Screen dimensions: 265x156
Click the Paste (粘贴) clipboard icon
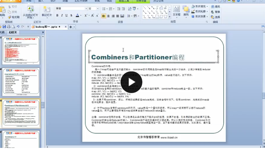[x=2, y=10]
